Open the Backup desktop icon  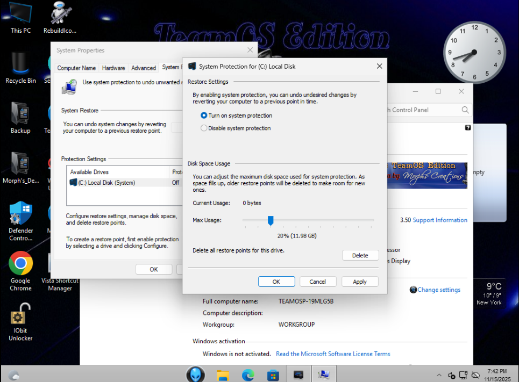20,118
